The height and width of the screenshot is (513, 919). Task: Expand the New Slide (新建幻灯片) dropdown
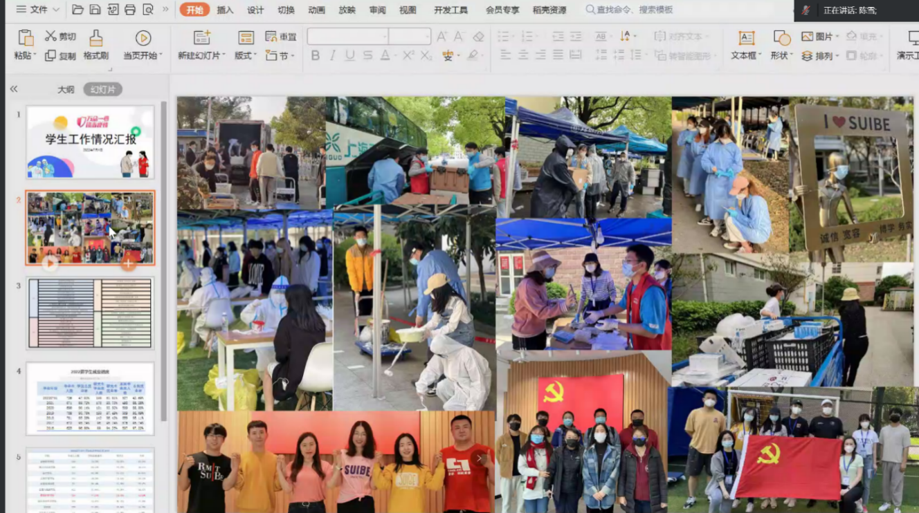click(x=202, y=56)
